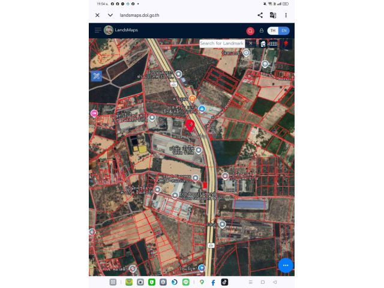This screenshot has height=288, width=384.
Task: Switch language to TH
Action: 273,31
